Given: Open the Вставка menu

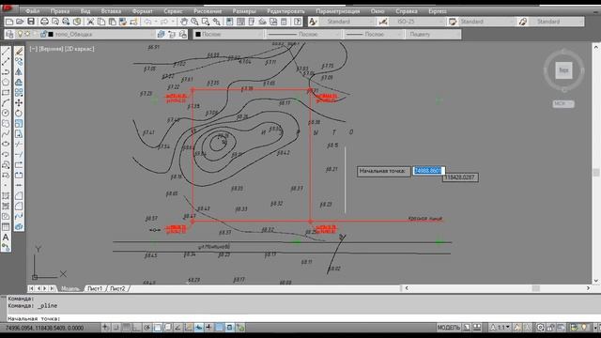Looking at the screenshot, I should click(111, 11).
